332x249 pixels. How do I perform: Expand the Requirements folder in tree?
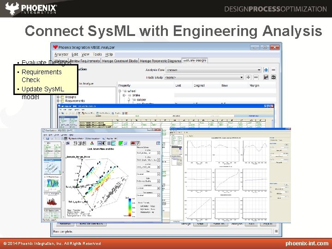(58, 101)
